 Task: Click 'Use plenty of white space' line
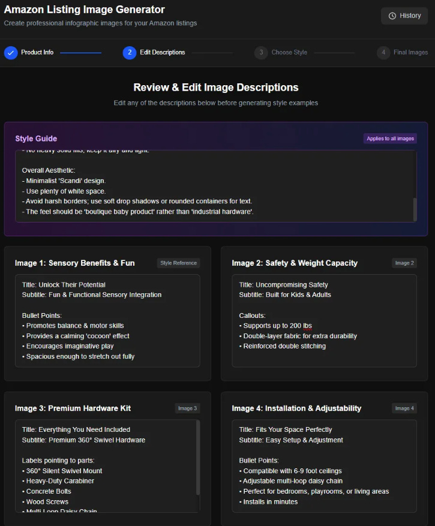pos(64,191)
